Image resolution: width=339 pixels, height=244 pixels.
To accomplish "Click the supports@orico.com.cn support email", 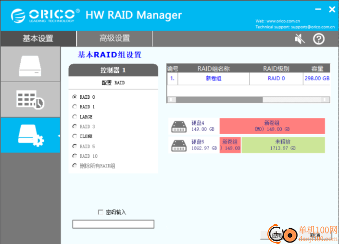I will pos(313,27).
